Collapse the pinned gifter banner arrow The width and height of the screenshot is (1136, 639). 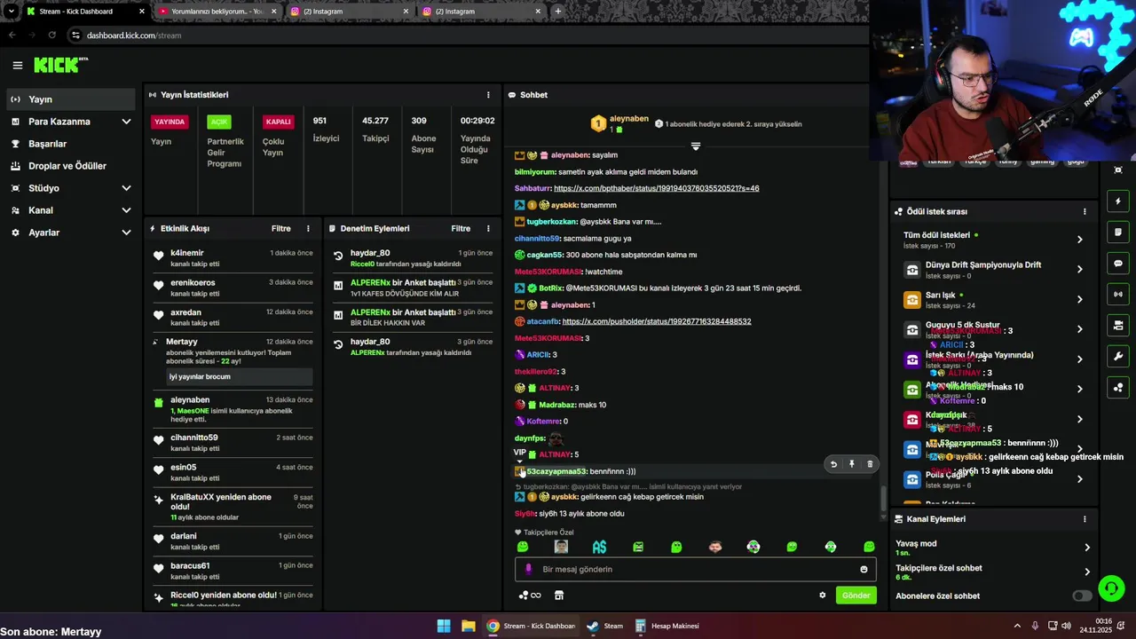pyautogui.click(x=696, y=146)
